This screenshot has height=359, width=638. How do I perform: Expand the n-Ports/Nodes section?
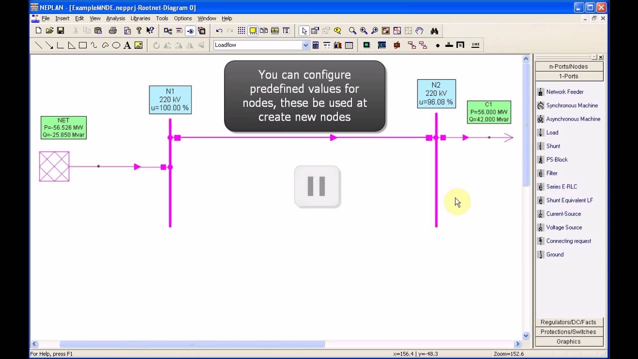[x=568, y=66]
